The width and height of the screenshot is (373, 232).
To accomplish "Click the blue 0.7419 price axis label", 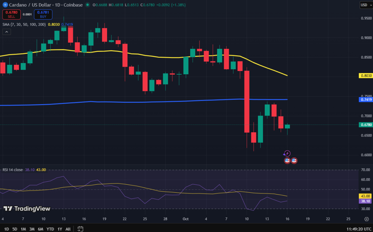I will coord(366,99).
